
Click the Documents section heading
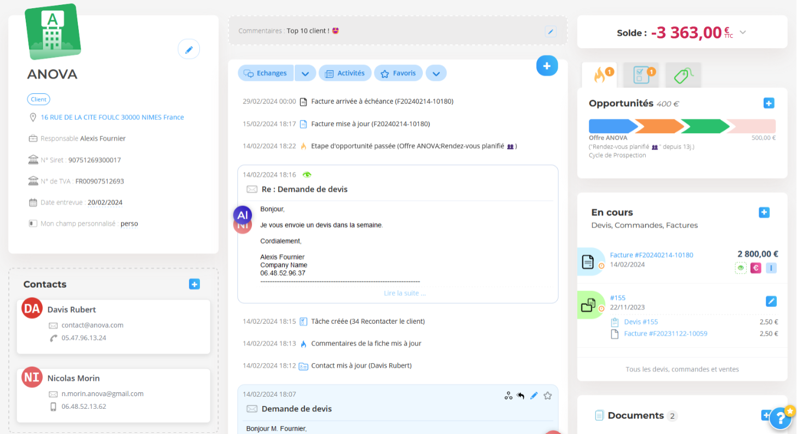[635, 415]
